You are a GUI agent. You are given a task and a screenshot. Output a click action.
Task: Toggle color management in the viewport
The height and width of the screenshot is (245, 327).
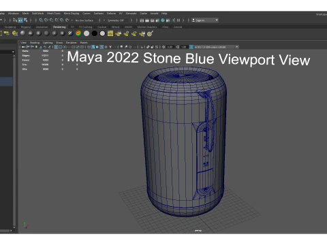coord(191,47)
